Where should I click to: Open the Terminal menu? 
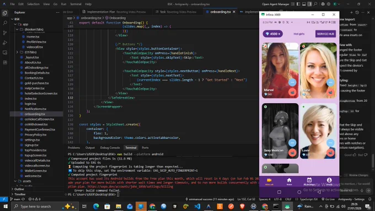pos(76,4)
